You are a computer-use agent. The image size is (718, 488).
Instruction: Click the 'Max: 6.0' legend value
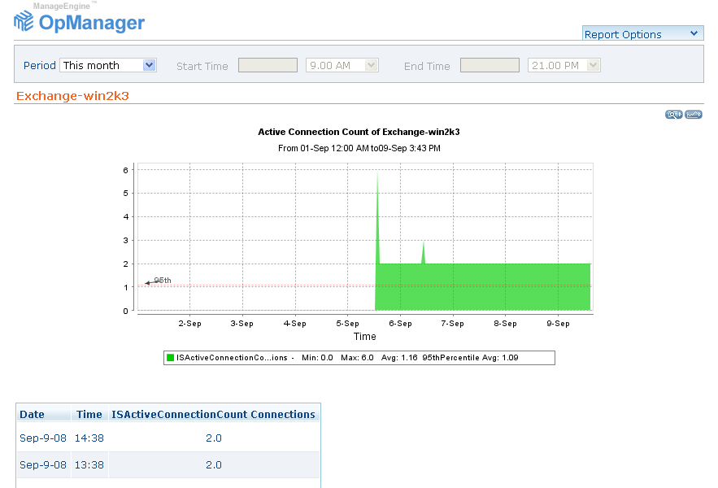click(x=357, y=357)
